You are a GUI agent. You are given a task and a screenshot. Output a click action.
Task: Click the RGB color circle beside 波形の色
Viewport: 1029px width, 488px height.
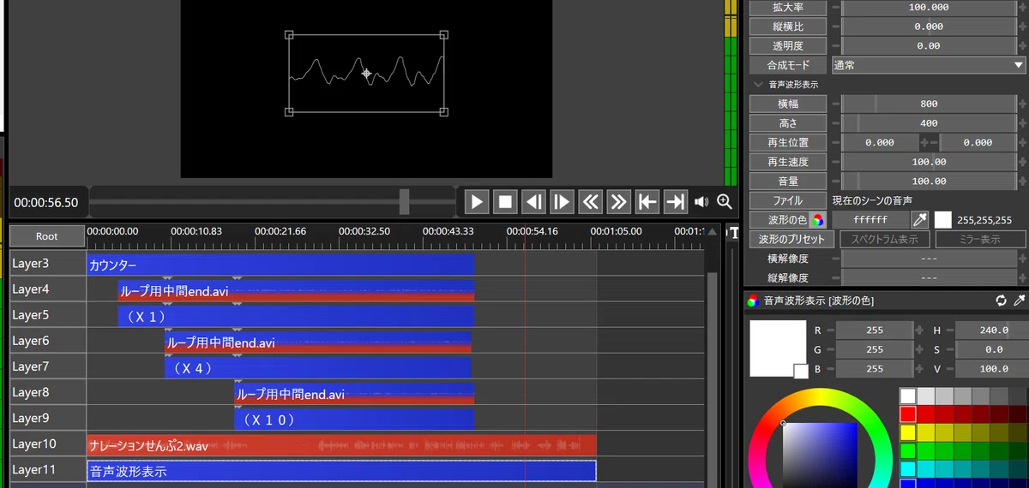(818, 220)
